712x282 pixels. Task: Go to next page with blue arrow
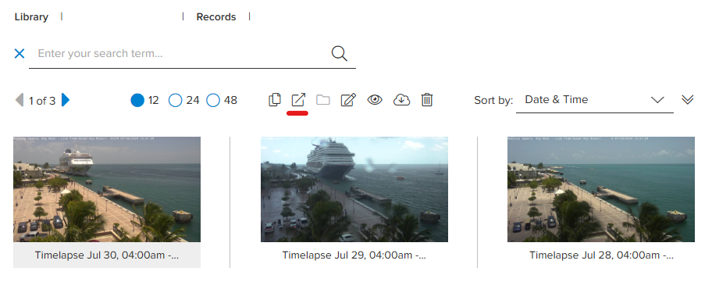tap(66, 100)
